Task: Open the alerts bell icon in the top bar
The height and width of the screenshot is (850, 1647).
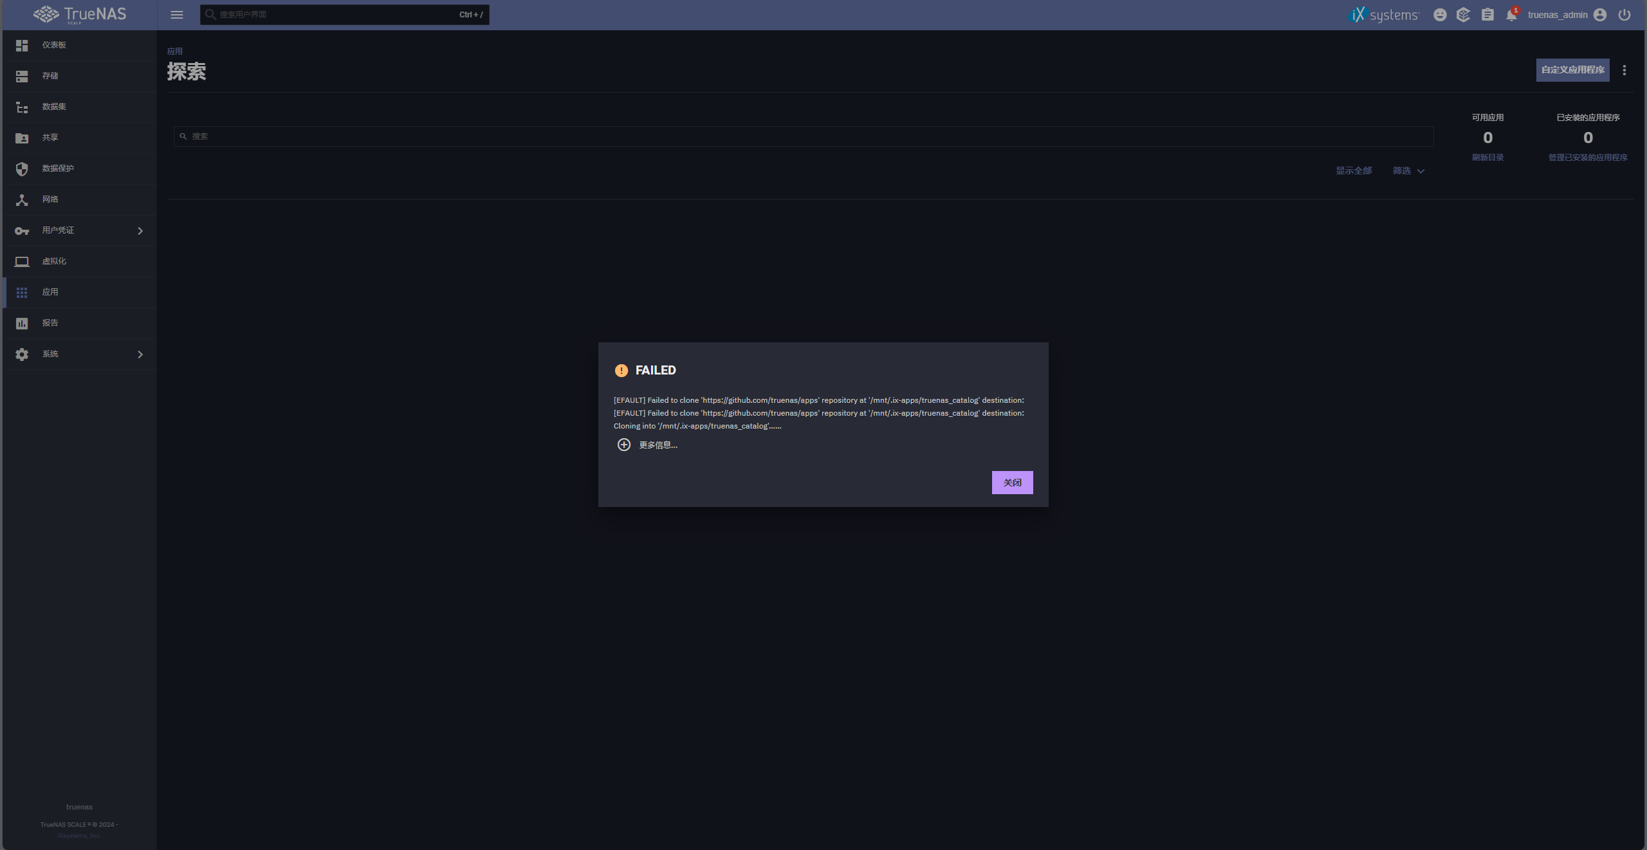Action: pyautogui.click(x=1511, y=15)
